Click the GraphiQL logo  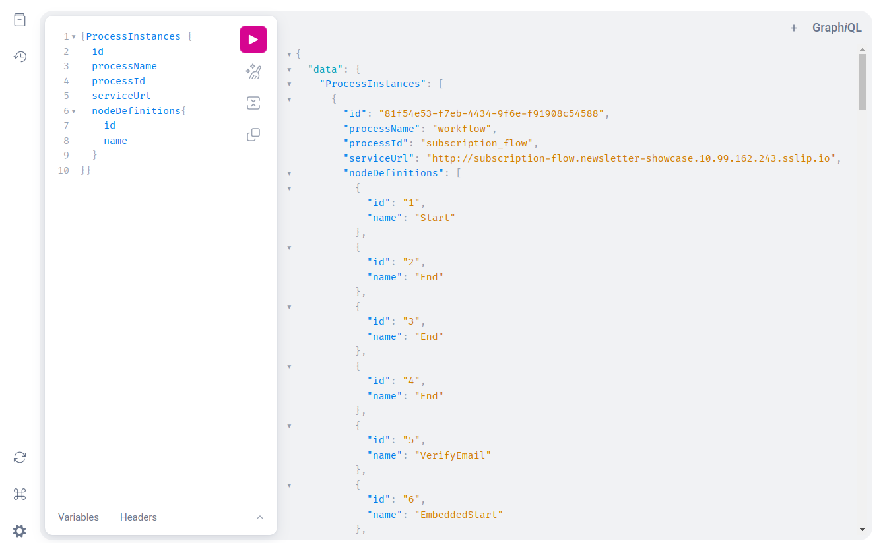pyautogui.click(x=837, y=27)
